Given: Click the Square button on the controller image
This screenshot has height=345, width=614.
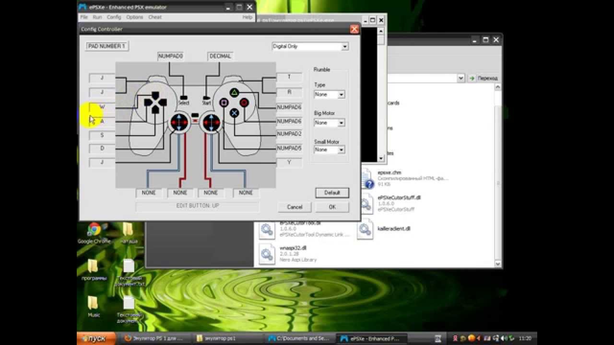Looking at the screenshot, I should coord(224,102).
